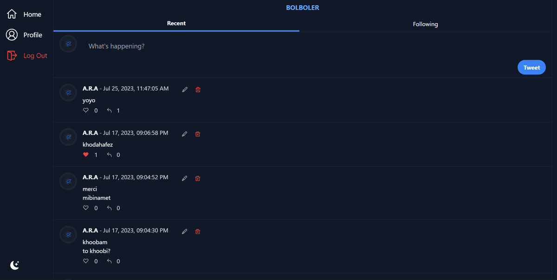Unlike the 'khodahafez' tweet red heart

(86, 155)
